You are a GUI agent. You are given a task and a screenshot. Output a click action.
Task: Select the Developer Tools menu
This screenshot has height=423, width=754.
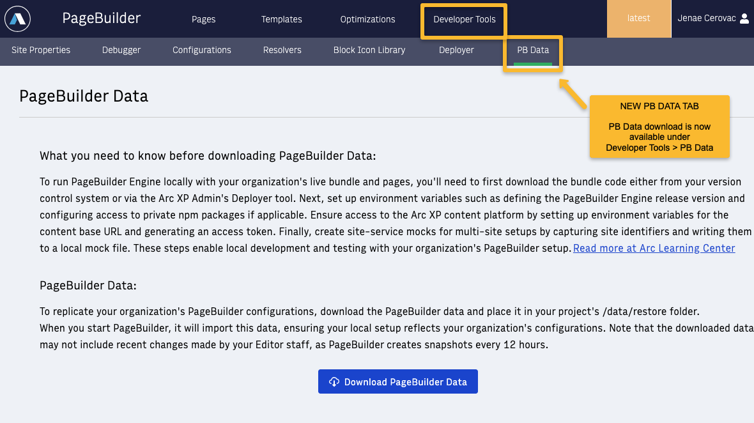tap(465, 19)
